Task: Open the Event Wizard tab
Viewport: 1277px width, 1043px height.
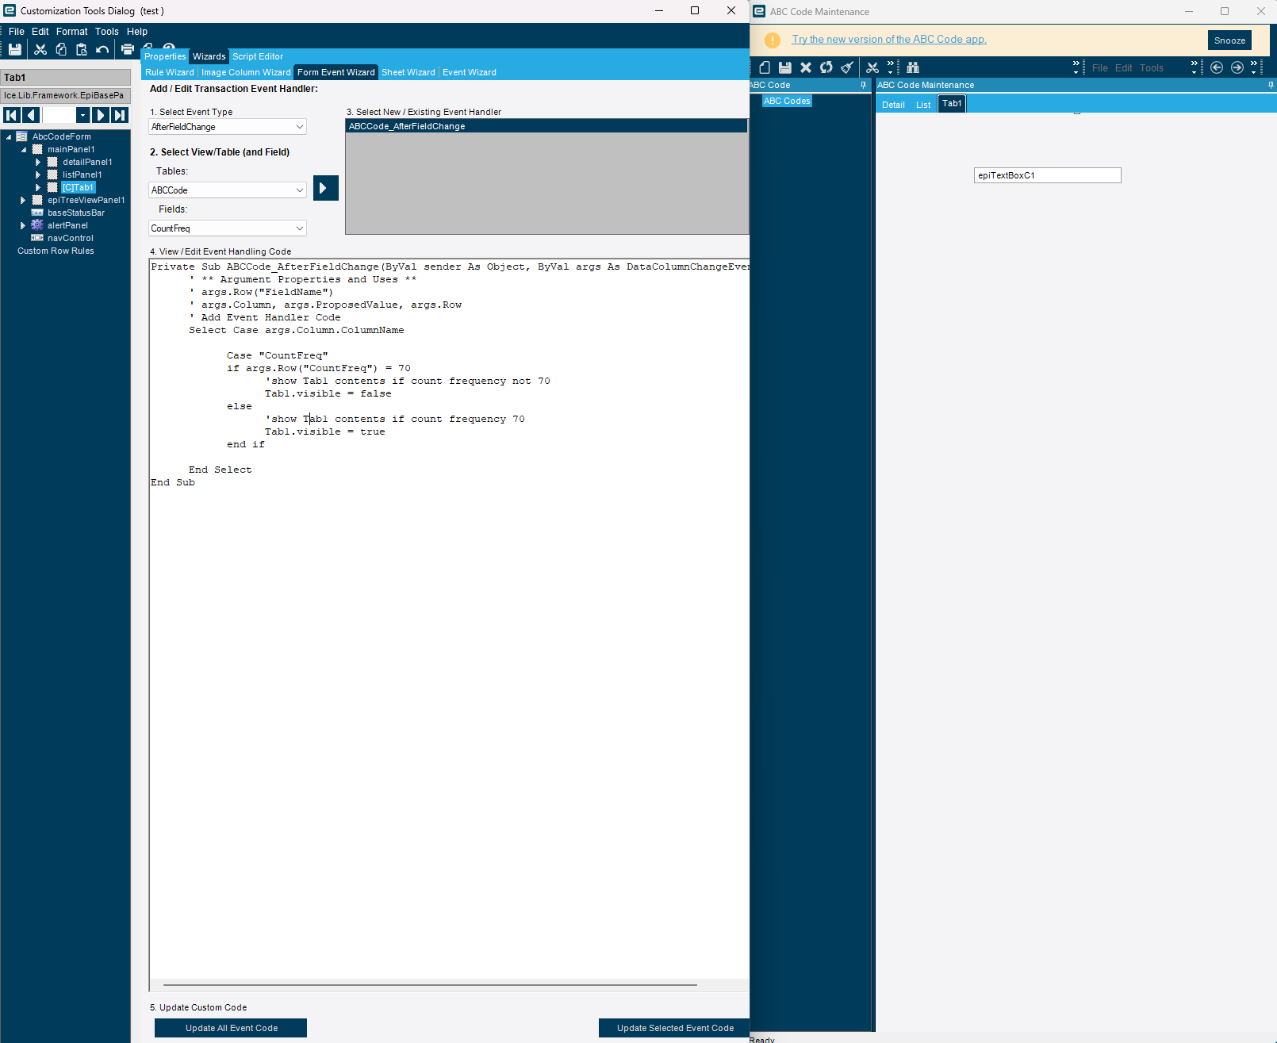Action: [470, 72]
